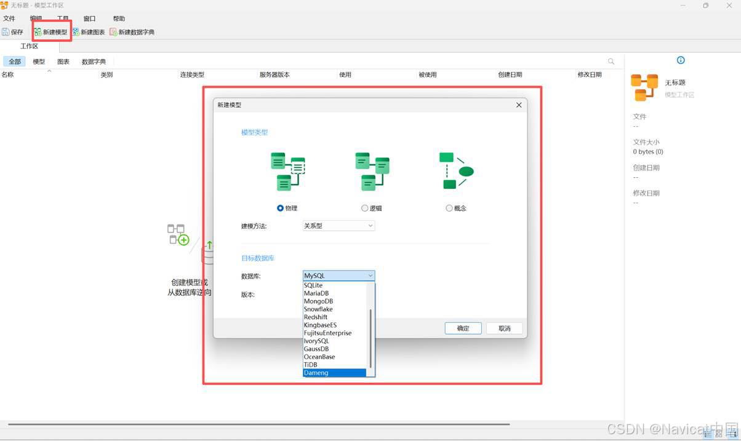Open the 建模方法 关系型 dropdown

[x=338, y=226]
